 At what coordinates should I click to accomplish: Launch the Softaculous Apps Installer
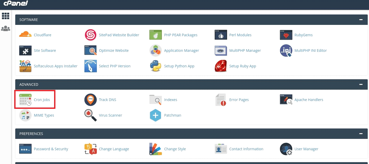56,66
